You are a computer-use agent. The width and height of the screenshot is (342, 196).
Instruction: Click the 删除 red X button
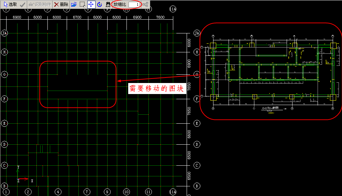coord(61,4)
